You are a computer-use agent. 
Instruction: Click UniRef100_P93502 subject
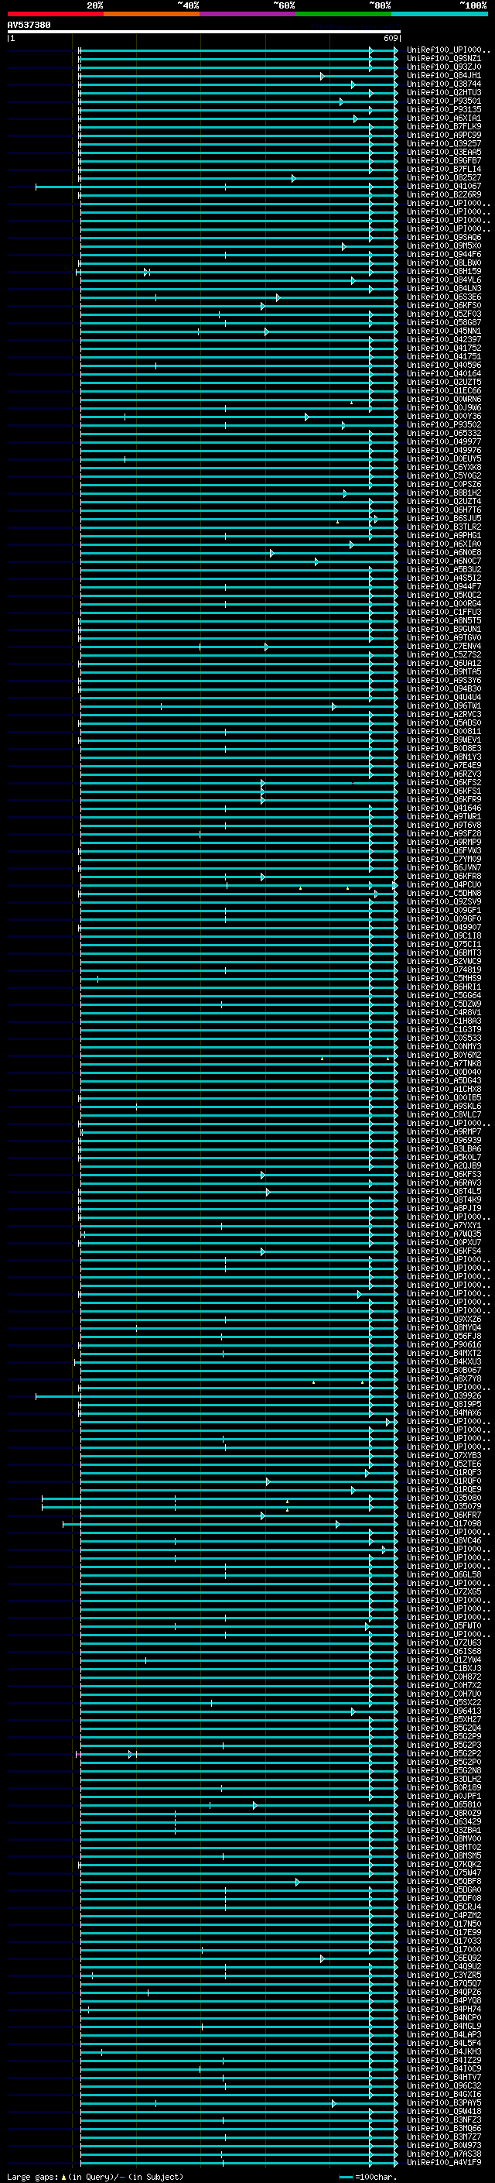[444, 424]
